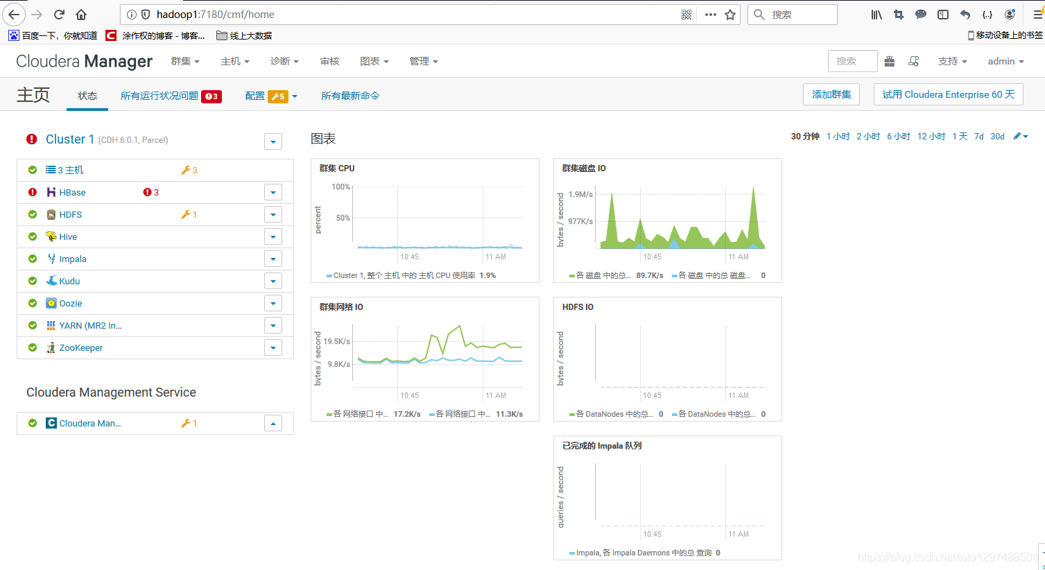The image size is (1045, 570).
Task: Open the browser library icon
Action: [876, 15]
